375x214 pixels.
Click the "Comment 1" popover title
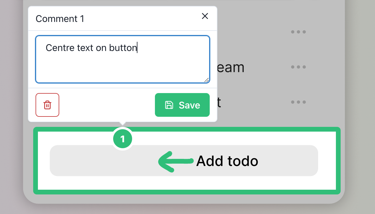(60, 19)
